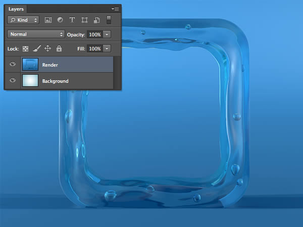Image resolution: width=303 pixels, height=227 pixels.
Task: Filter for adjustment layers icon
Action: click(x=60, y=20)
